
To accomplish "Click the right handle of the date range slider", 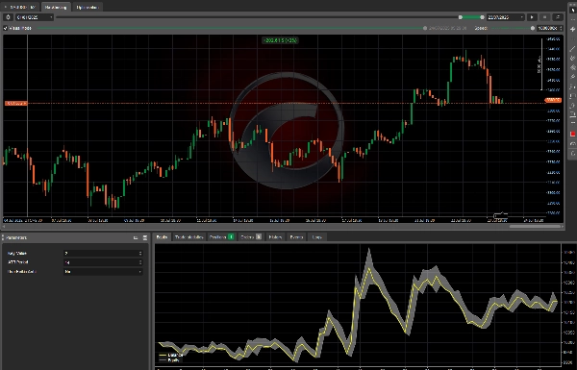I will [x=482, y=17].
